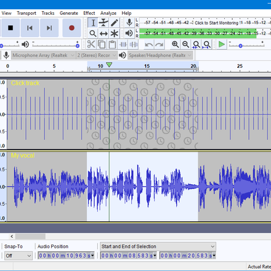Viewport: 271px width, 271px height.
Task: Select the Envelope tool
Action: [x=103, y=23]
